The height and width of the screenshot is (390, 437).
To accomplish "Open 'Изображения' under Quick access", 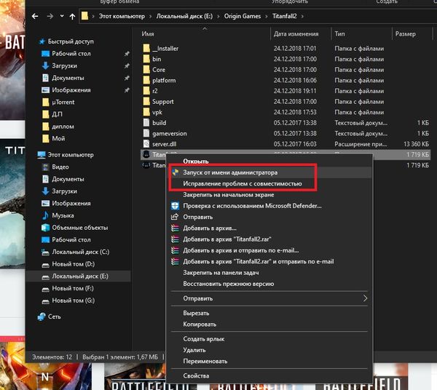I will tap(71, 90).
